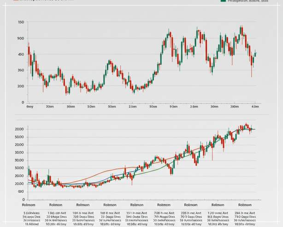The height and width of the screenshot is (227, 283).
Task: Select the table cell starting with 335
Action: tap(191, 213)
